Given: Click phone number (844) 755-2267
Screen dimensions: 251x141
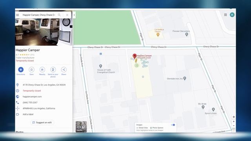Looking at the screenshot, I should [x=30, y=103].
